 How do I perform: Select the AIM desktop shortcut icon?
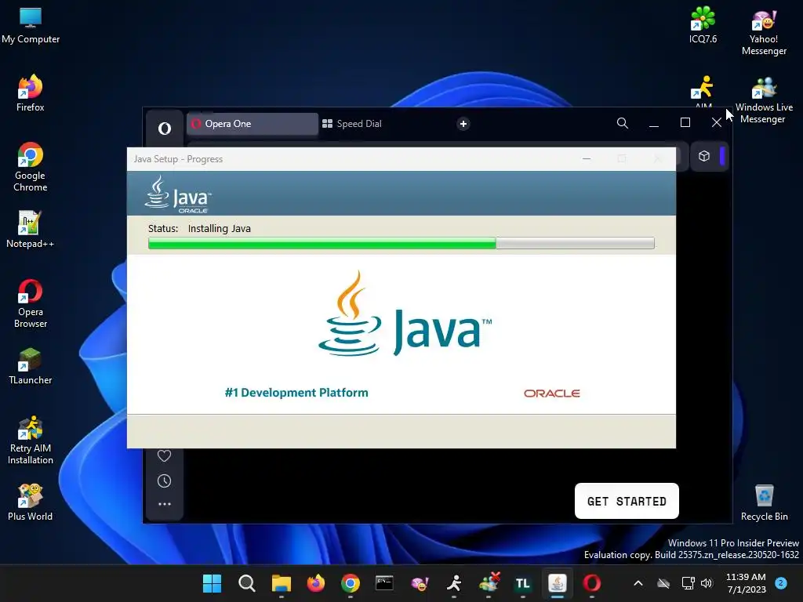pyautogui.click(x=703, y=89)
